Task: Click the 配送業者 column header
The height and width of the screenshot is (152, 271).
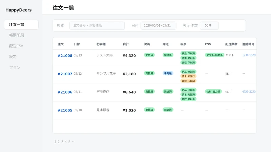Action: (231, 44)
